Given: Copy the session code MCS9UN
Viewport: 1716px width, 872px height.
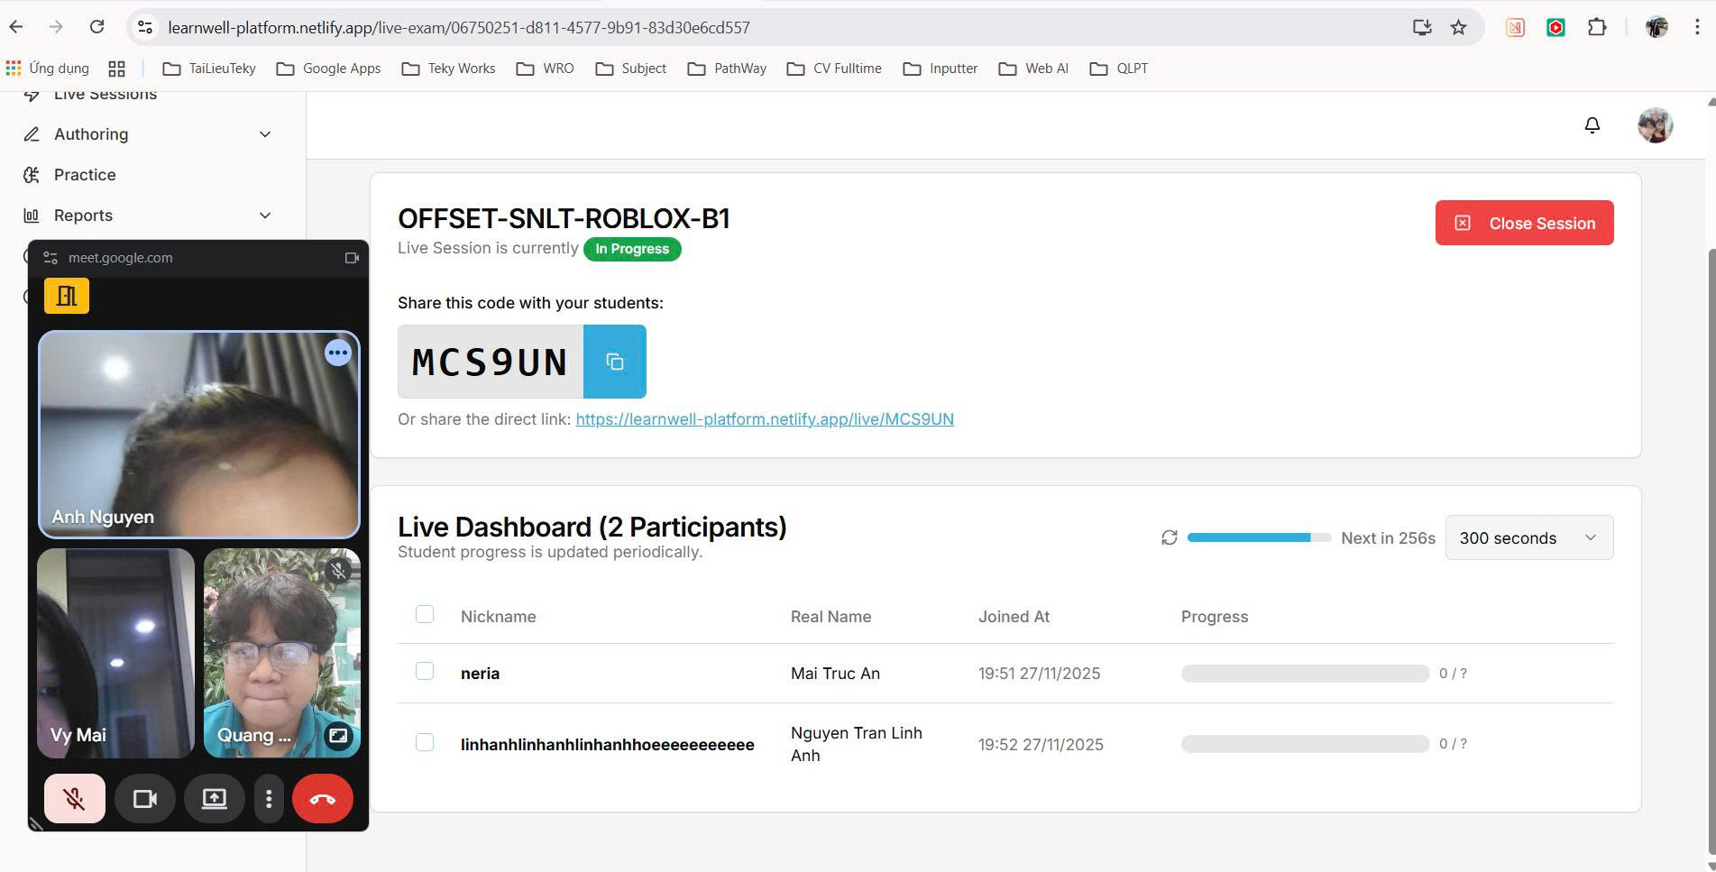Looking at the screenshot, I should pos(614,362).
